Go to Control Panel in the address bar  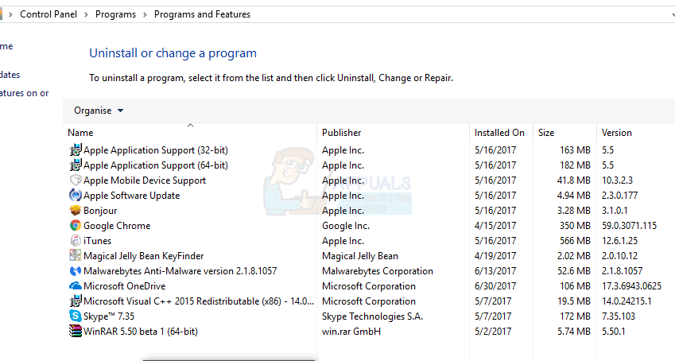click(48, 14)
